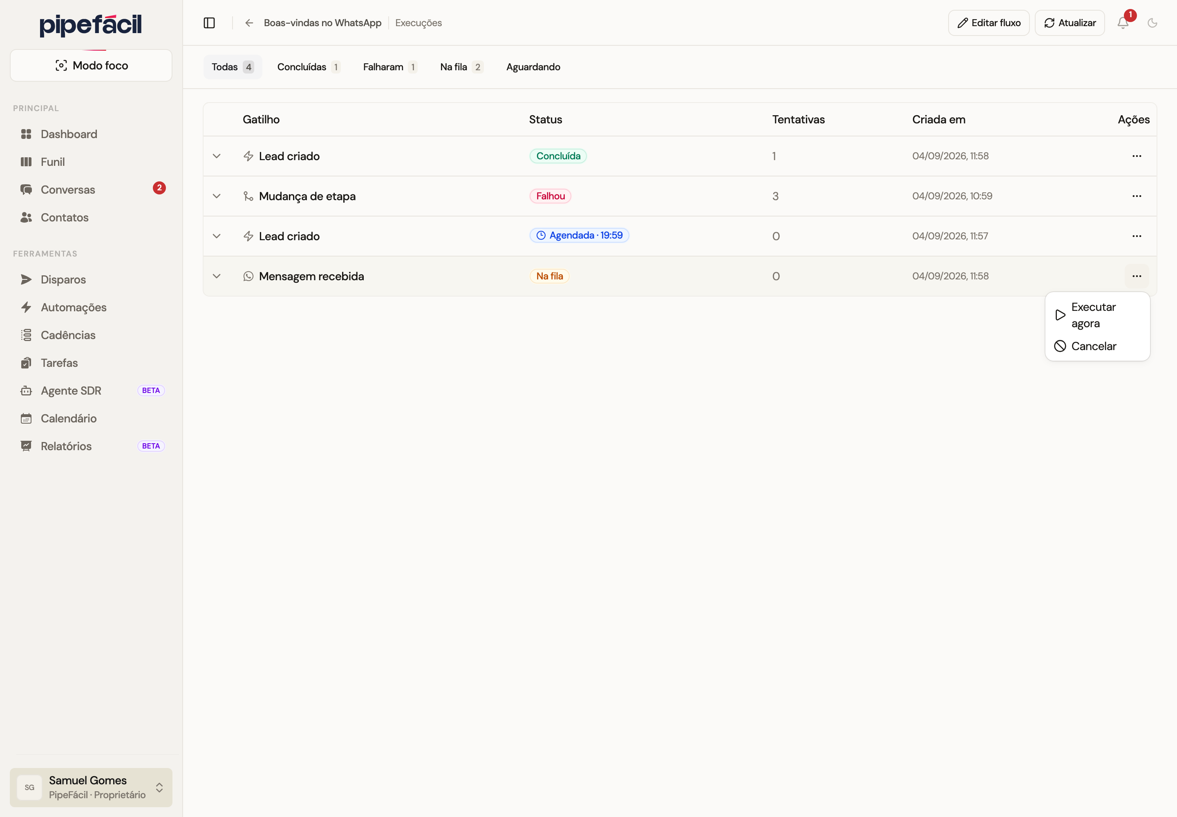Image resolution: width=1177 pixels, height=817 pixels.
Task: Click tentativas value 3 in Falhou row
Action: pos(775,196)
